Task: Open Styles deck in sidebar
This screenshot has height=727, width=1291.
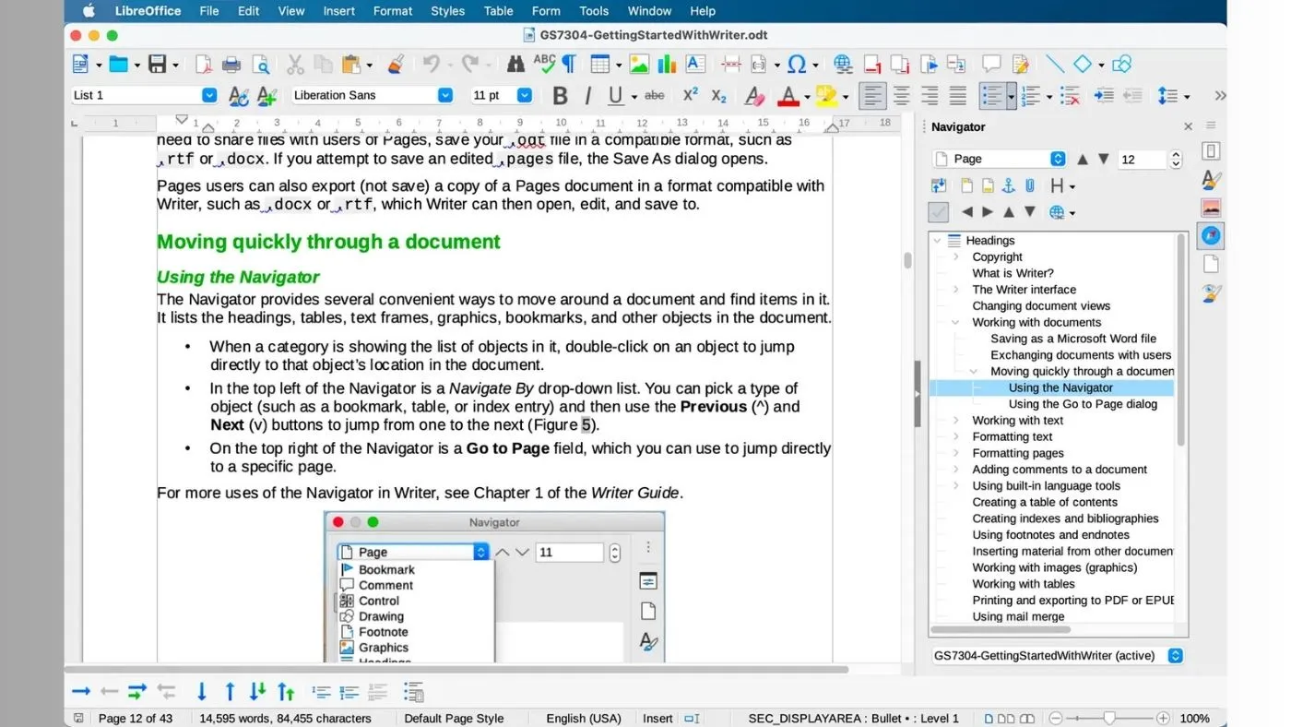Action: (1211, 180)
